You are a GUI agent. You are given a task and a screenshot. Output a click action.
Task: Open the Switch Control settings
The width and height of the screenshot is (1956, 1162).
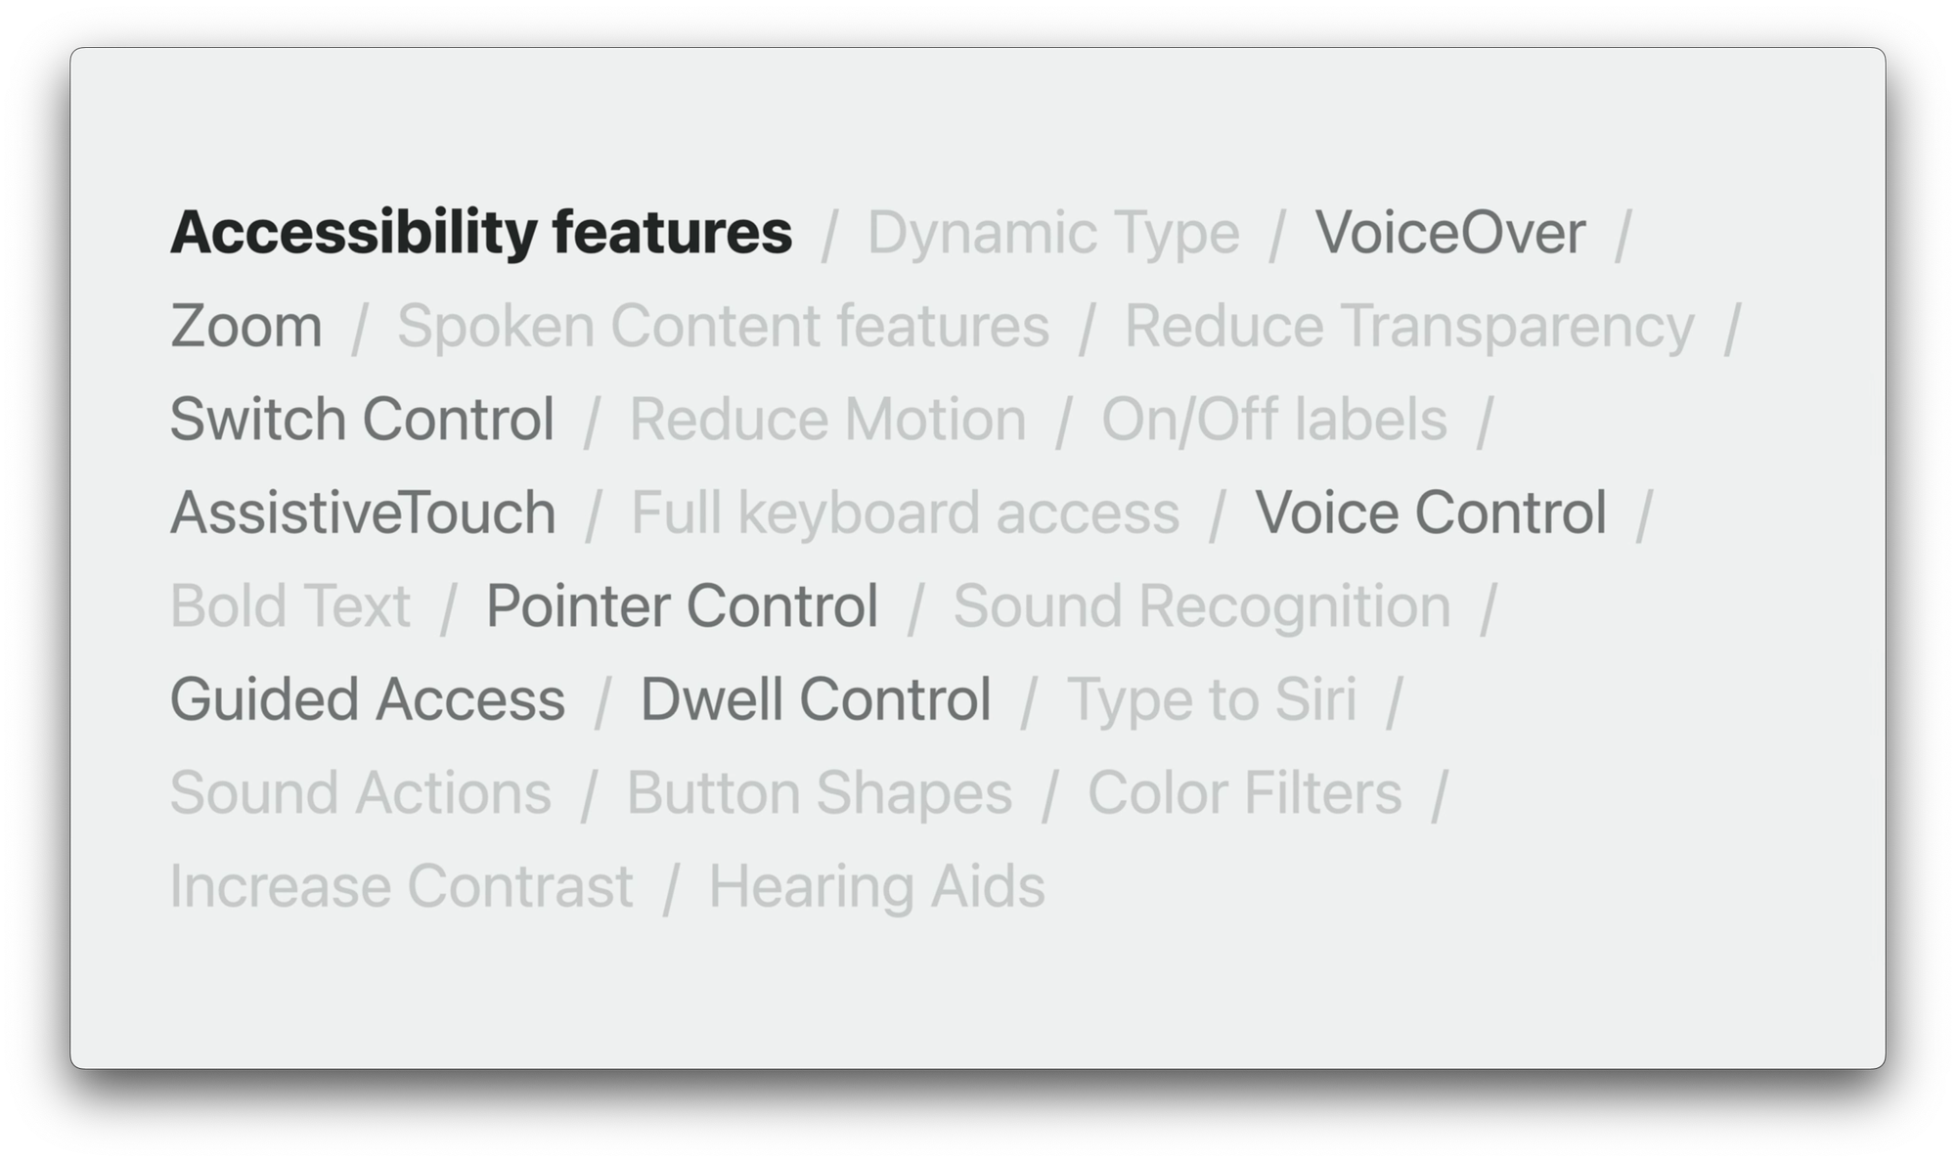click(x=363, y=420)
